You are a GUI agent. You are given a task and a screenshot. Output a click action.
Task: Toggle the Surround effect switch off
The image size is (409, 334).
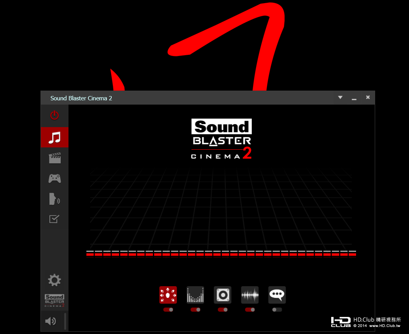[168, 310]
